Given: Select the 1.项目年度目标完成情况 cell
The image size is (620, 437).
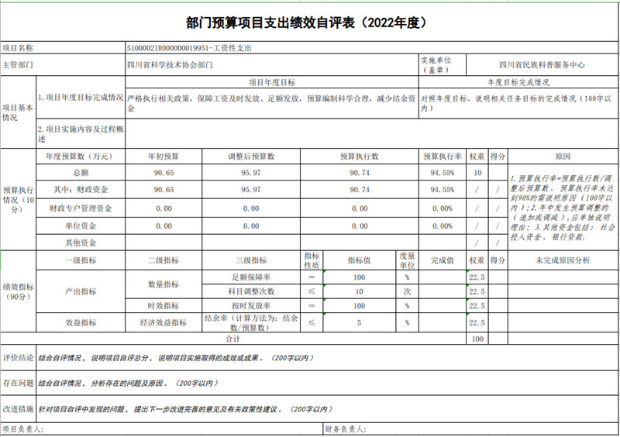Looking at the screenshot, I should [81, 98].
